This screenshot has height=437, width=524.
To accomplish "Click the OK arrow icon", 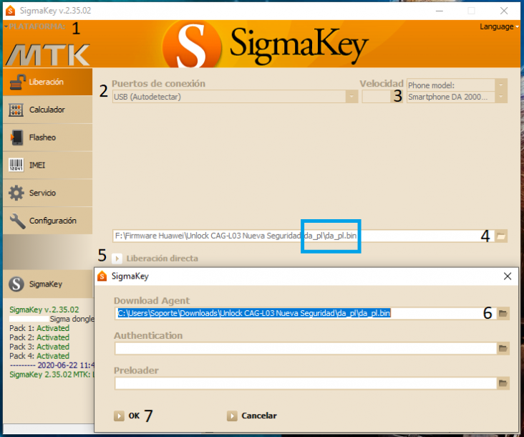I will click(x=119, y=416).
